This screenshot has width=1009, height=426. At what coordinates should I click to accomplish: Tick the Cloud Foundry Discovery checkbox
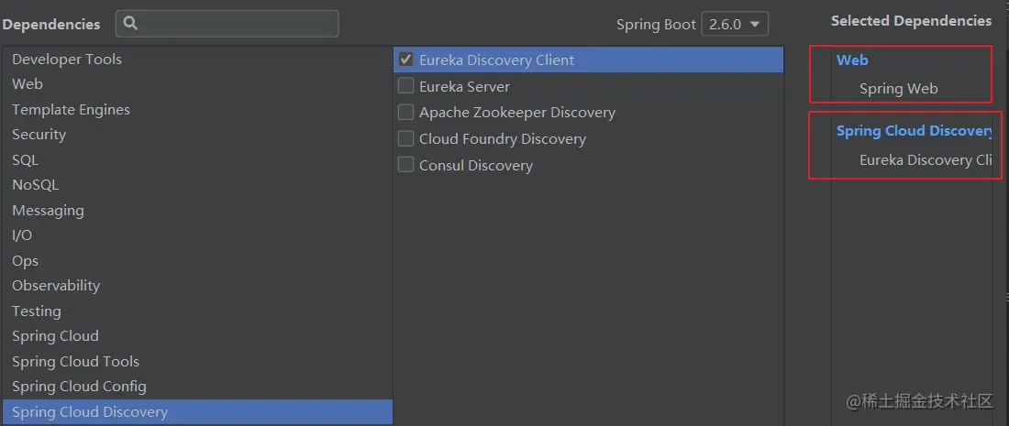[405, 139]
